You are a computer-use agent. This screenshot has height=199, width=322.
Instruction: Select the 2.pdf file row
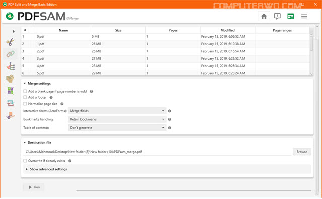[x=166, y=51]
